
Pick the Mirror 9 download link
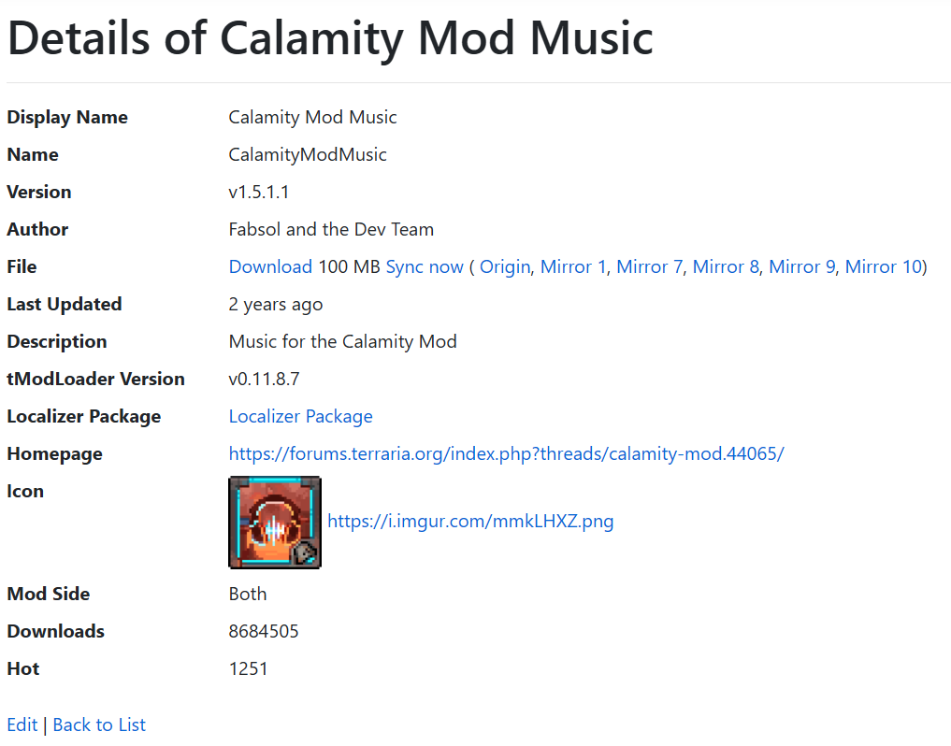pyautogui.click(x=801, y=267)
